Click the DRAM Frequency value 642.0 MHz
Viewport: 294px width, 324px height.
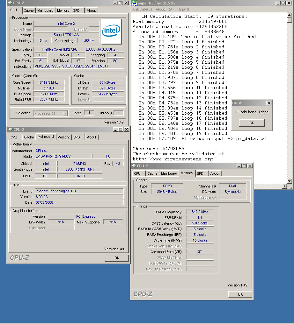(200, 212)
